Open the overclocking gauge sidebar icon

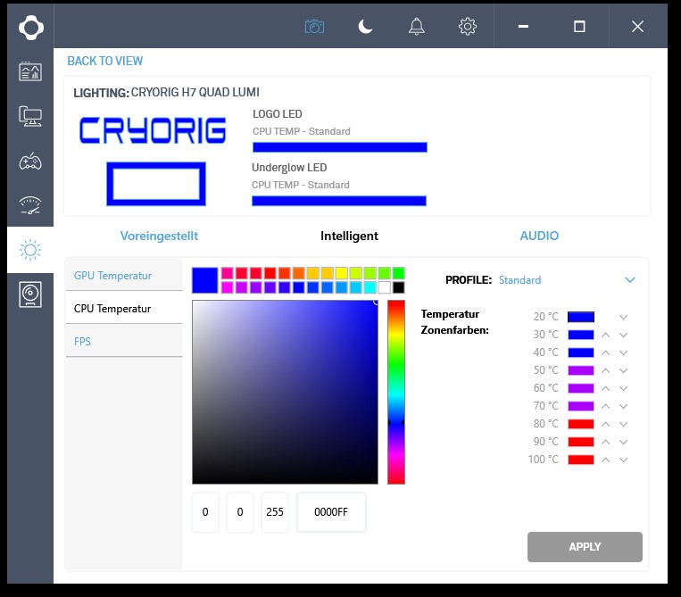point(30,205)
